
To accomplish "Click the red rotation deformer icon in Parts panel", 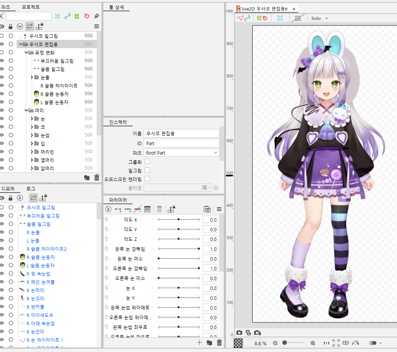I will point(86,16).
